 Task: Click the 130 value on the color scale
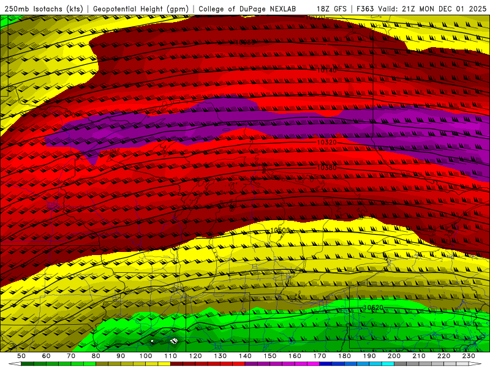[x=221, y=356]
